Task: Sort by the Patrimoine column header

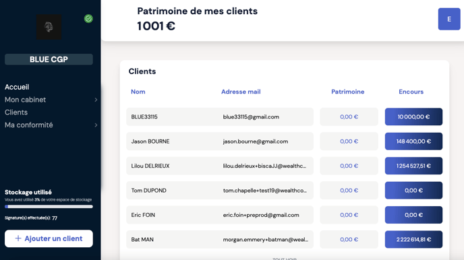Action: click(348, 92)
